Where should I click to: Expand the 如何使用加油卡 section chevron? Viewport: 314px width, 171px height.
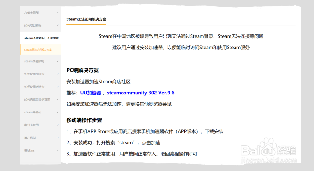(x=57, y=74)
